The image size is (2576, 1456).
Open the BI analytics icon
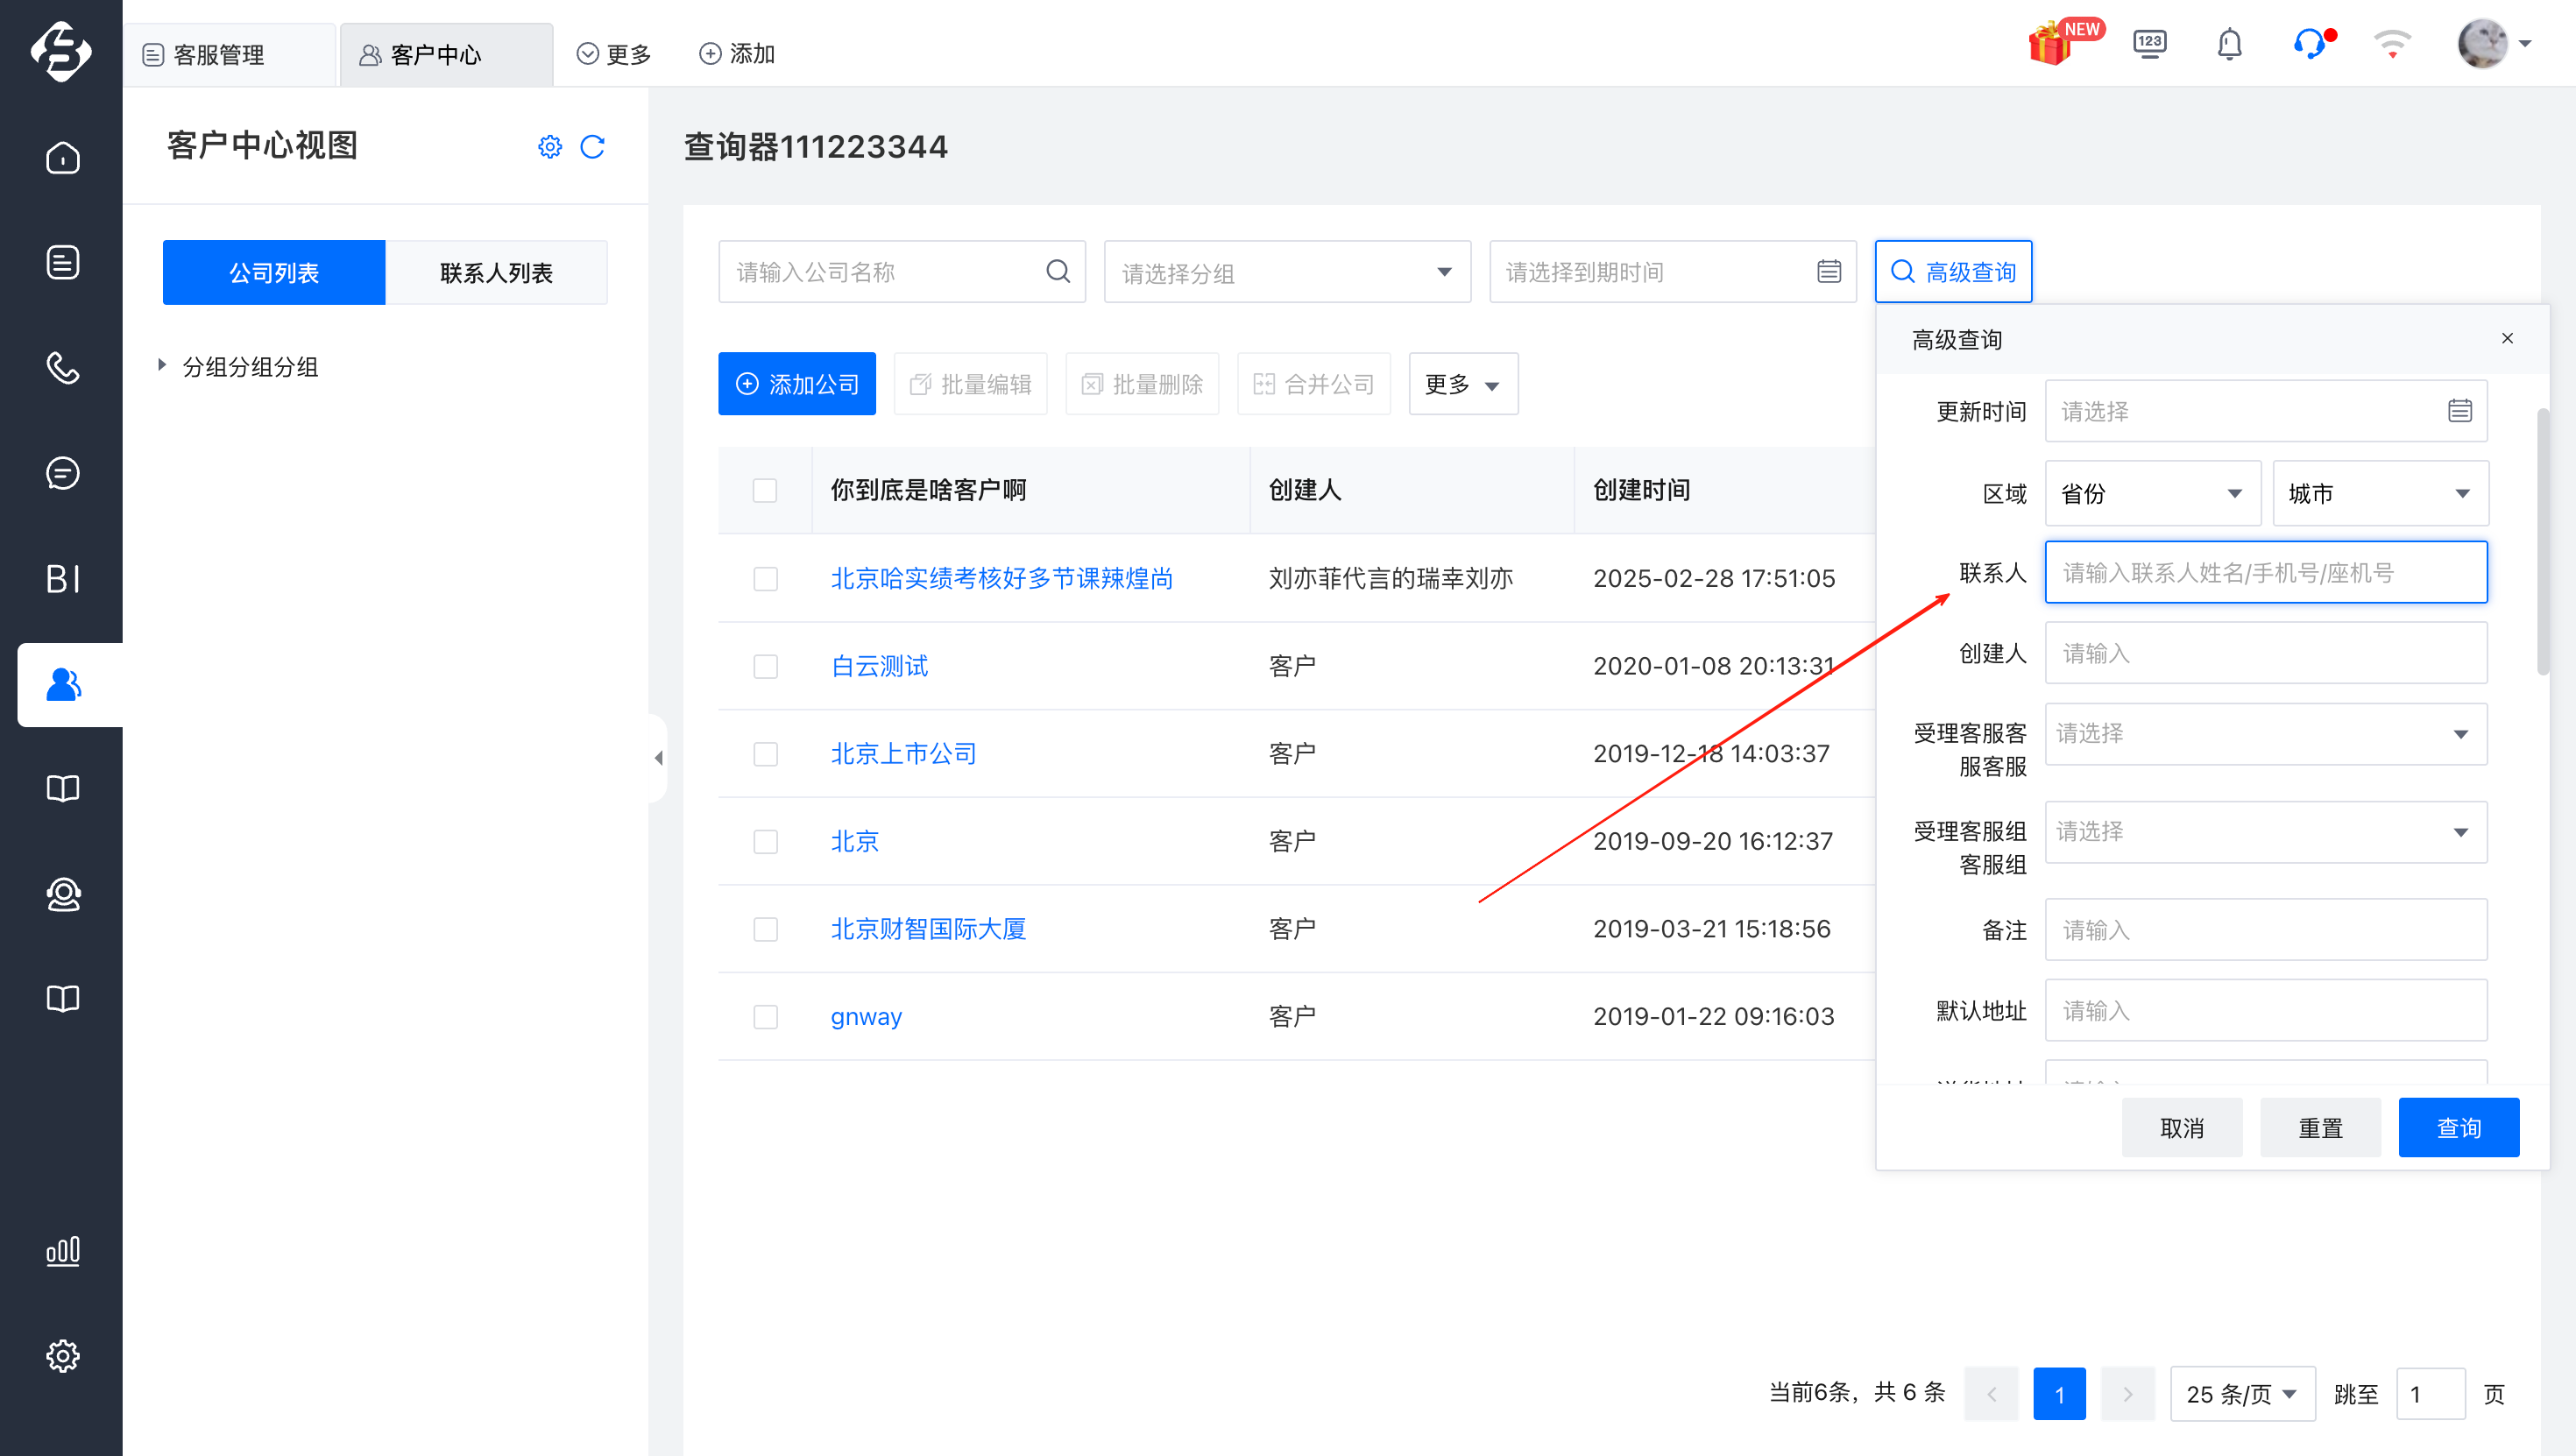tap(62, 578)
